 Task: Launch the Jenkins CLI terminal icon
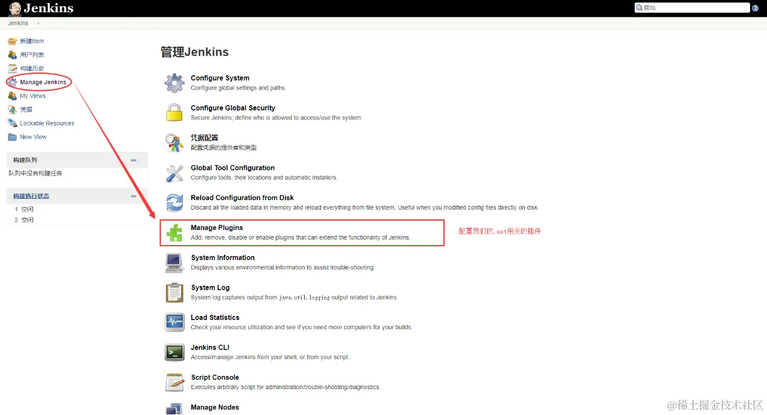174,353
